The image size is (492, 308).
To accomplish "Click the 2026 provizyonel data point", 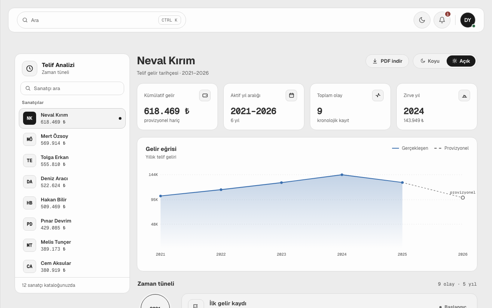I will coord(463,198).
